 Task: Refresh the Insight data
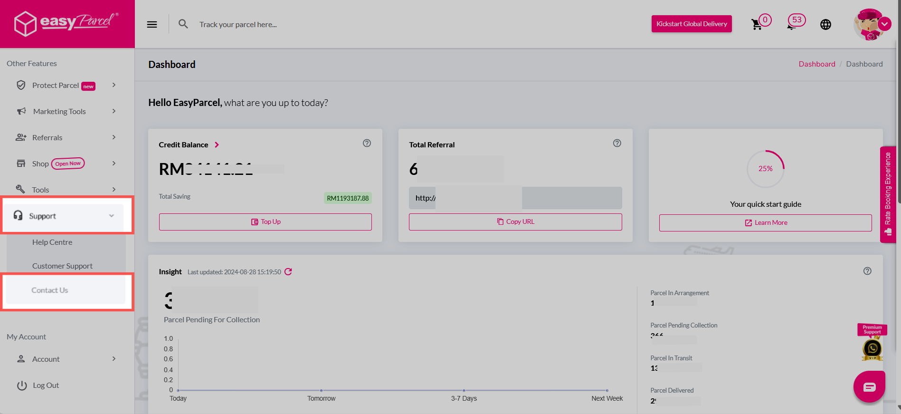pyautogui.click(x=288, y=272)
